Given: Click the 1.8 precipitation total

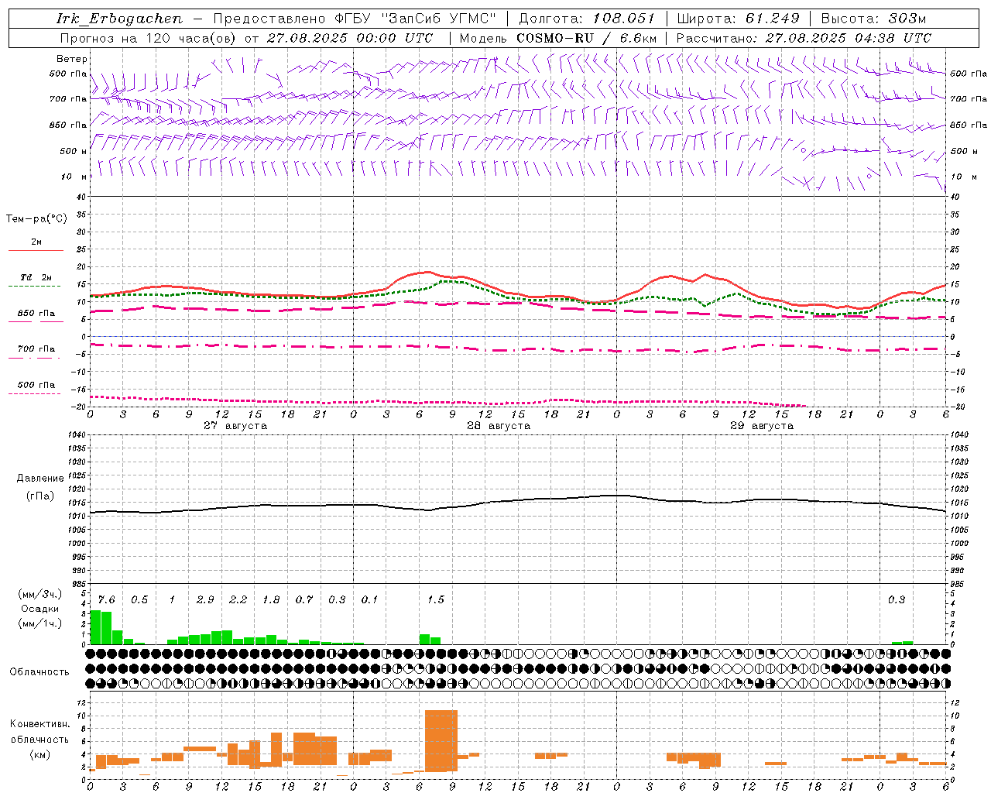Looking at the screenshot, I should coord(271,600).
